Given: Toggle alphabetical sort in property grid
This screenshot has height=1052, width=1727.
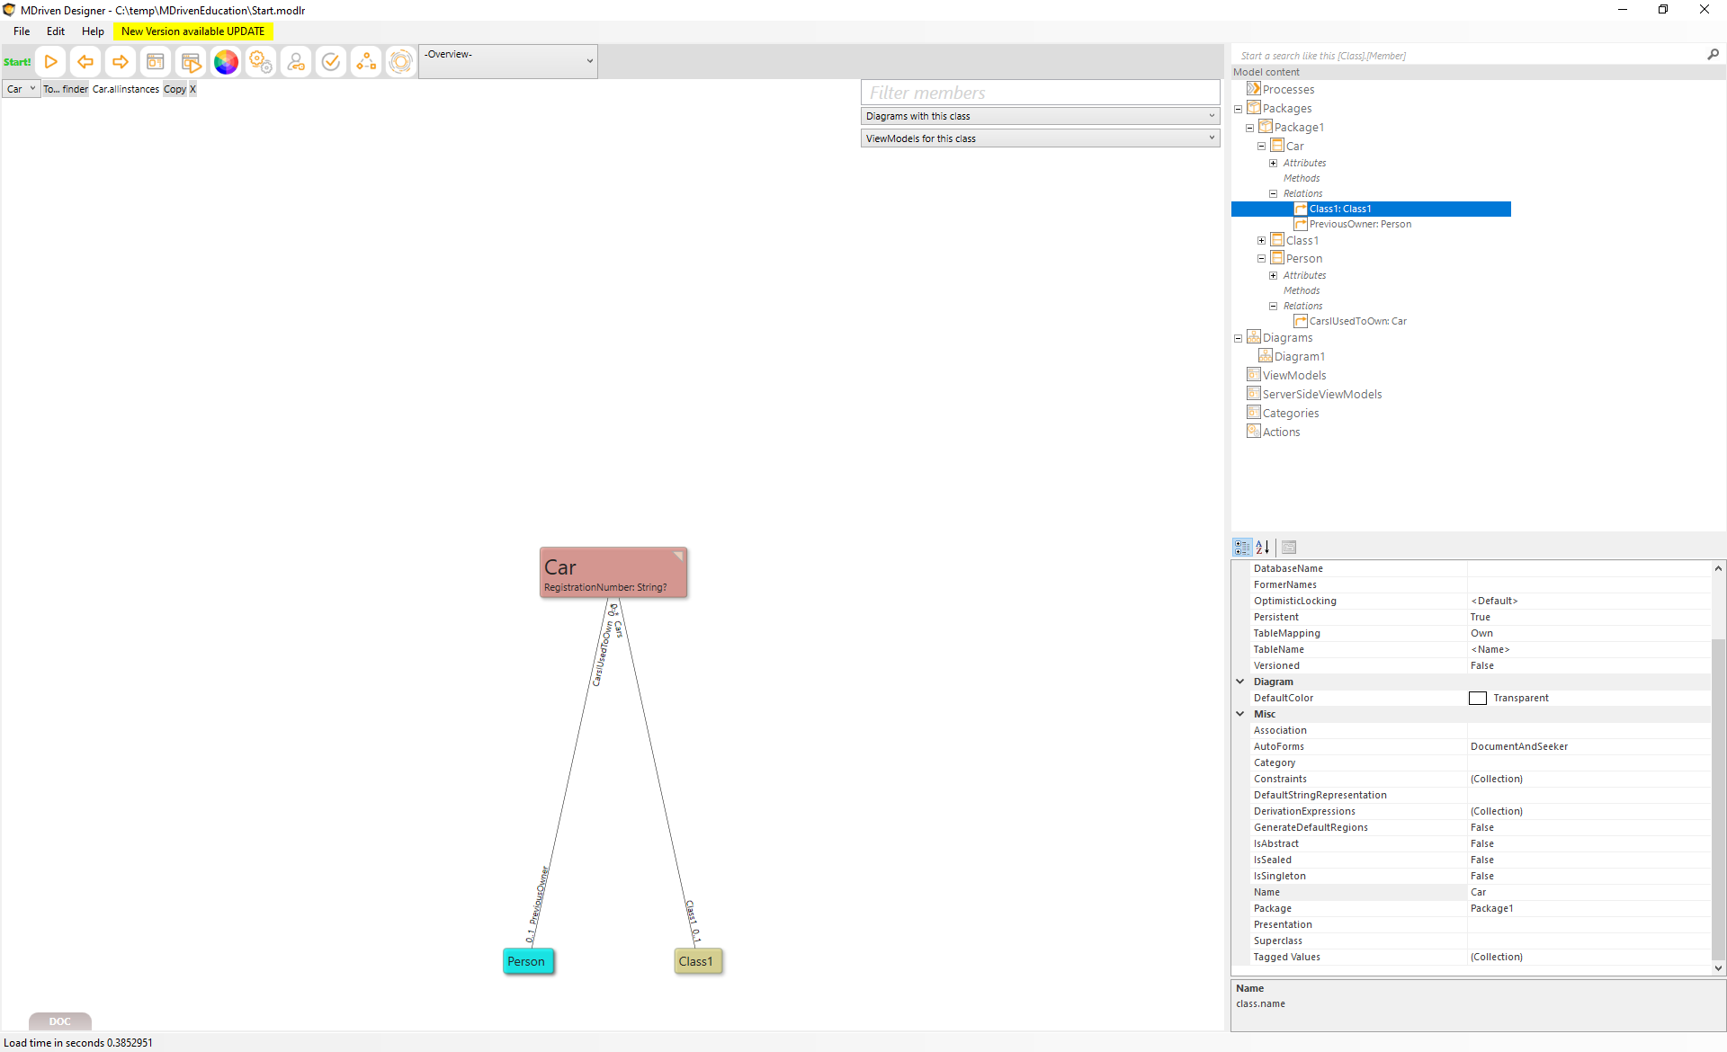Looking at the screenshot, I should pyautogui.click(x=1263, y=547).
